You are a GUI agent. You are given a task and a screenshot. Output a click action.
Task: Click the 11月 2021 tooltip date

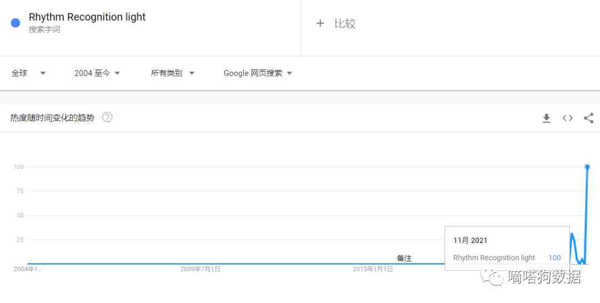470,240
